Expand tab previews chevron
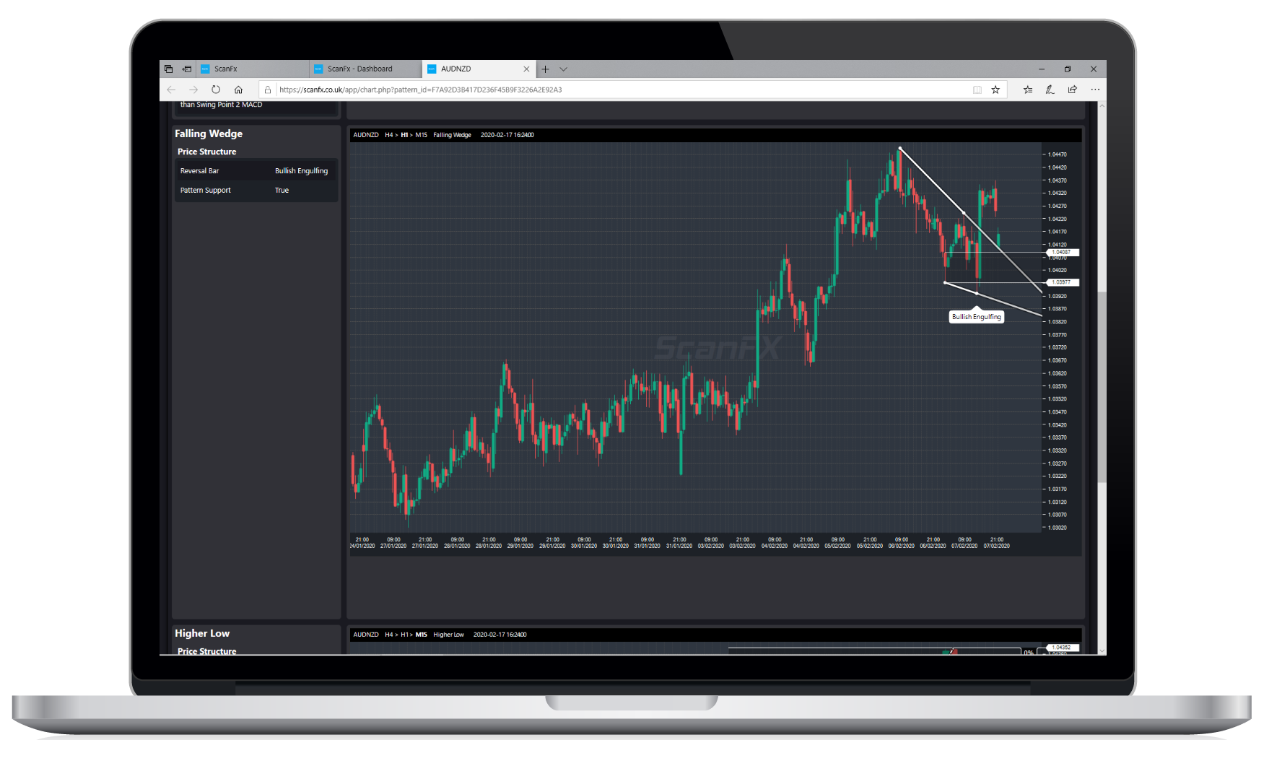The image size is (1264, 758). (x=564, y=69)
